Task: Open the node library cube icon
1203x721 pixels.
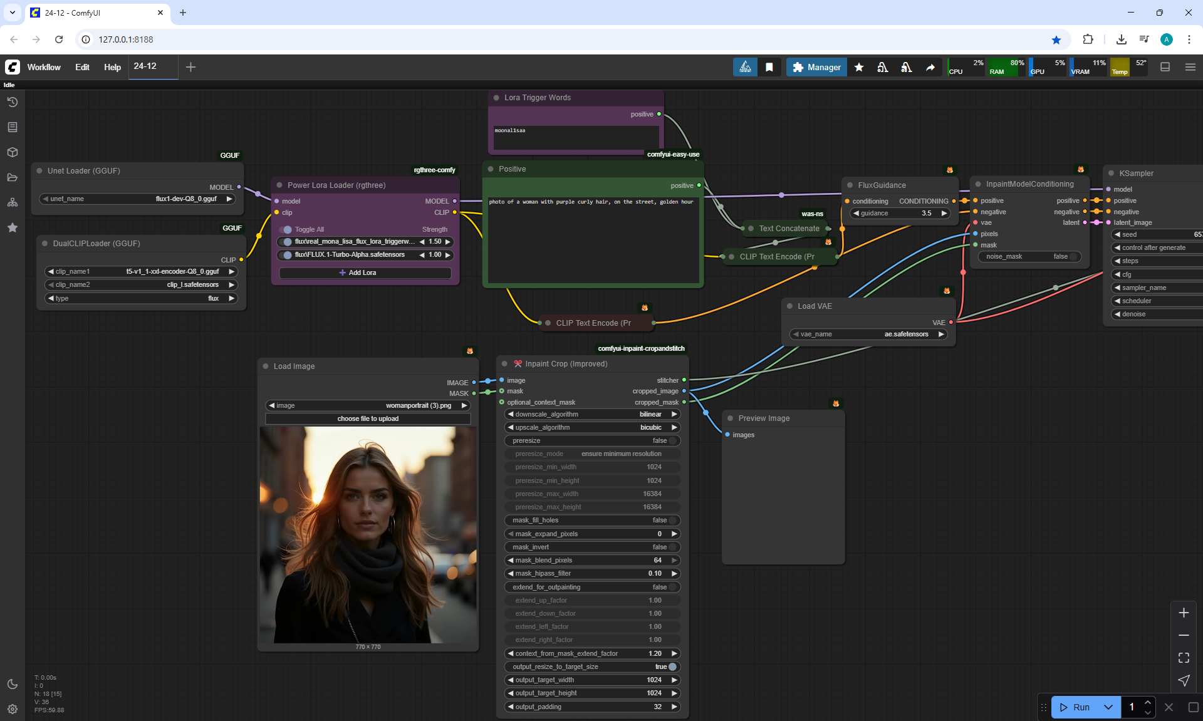Action: point(13,152)
